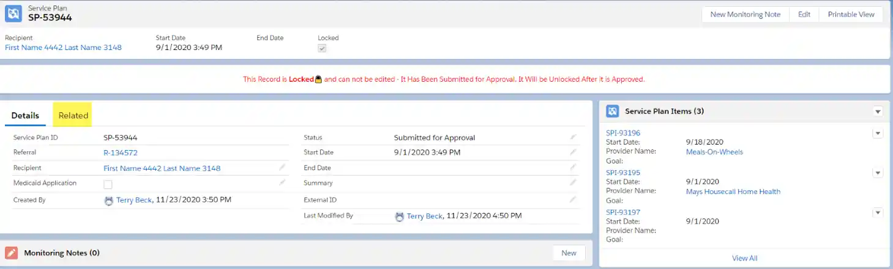893x269 pixels.
Task: Click the edit pencil in the details Start Date row
Action: tap(573, 152)
